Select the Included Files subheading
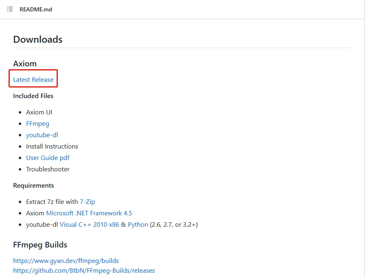The image size is (365, 278). click(x=33, y=96)
